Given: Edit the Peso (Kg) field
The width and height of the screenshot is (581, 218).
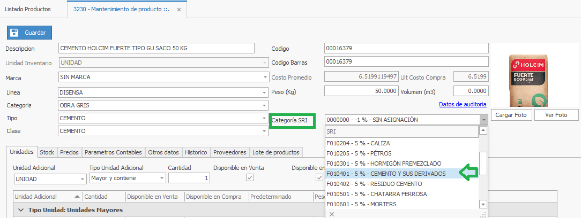Looking at the screenshot, I should [361, 91].
